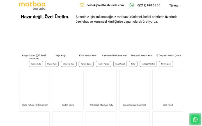
Task: Select the Karton Kutu category button
Action: point(36,64)
